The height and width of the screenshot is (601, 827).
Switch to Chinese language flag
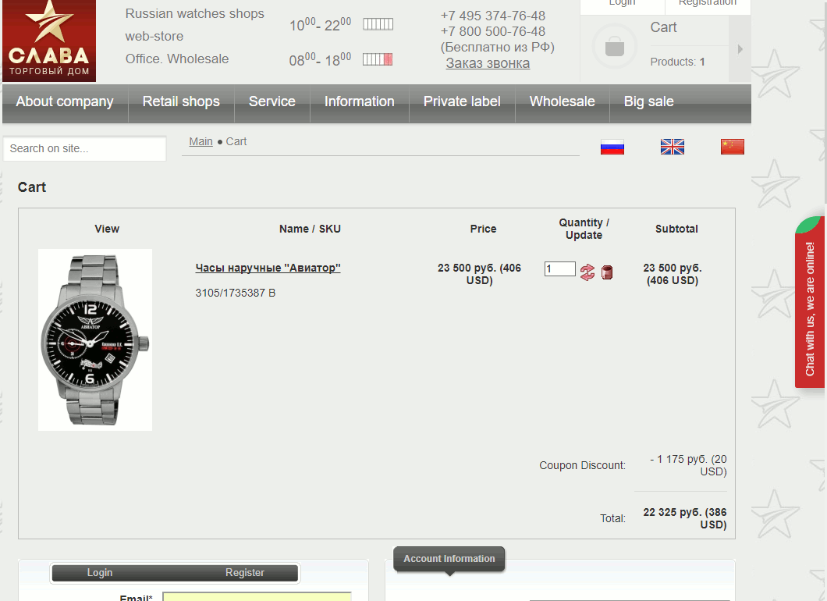[x=733, y=147]
